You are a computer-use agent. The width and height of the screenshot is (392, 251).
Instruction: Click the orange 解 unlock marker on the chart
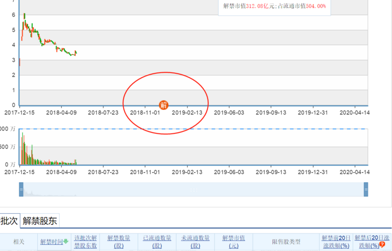click(164, 105)
